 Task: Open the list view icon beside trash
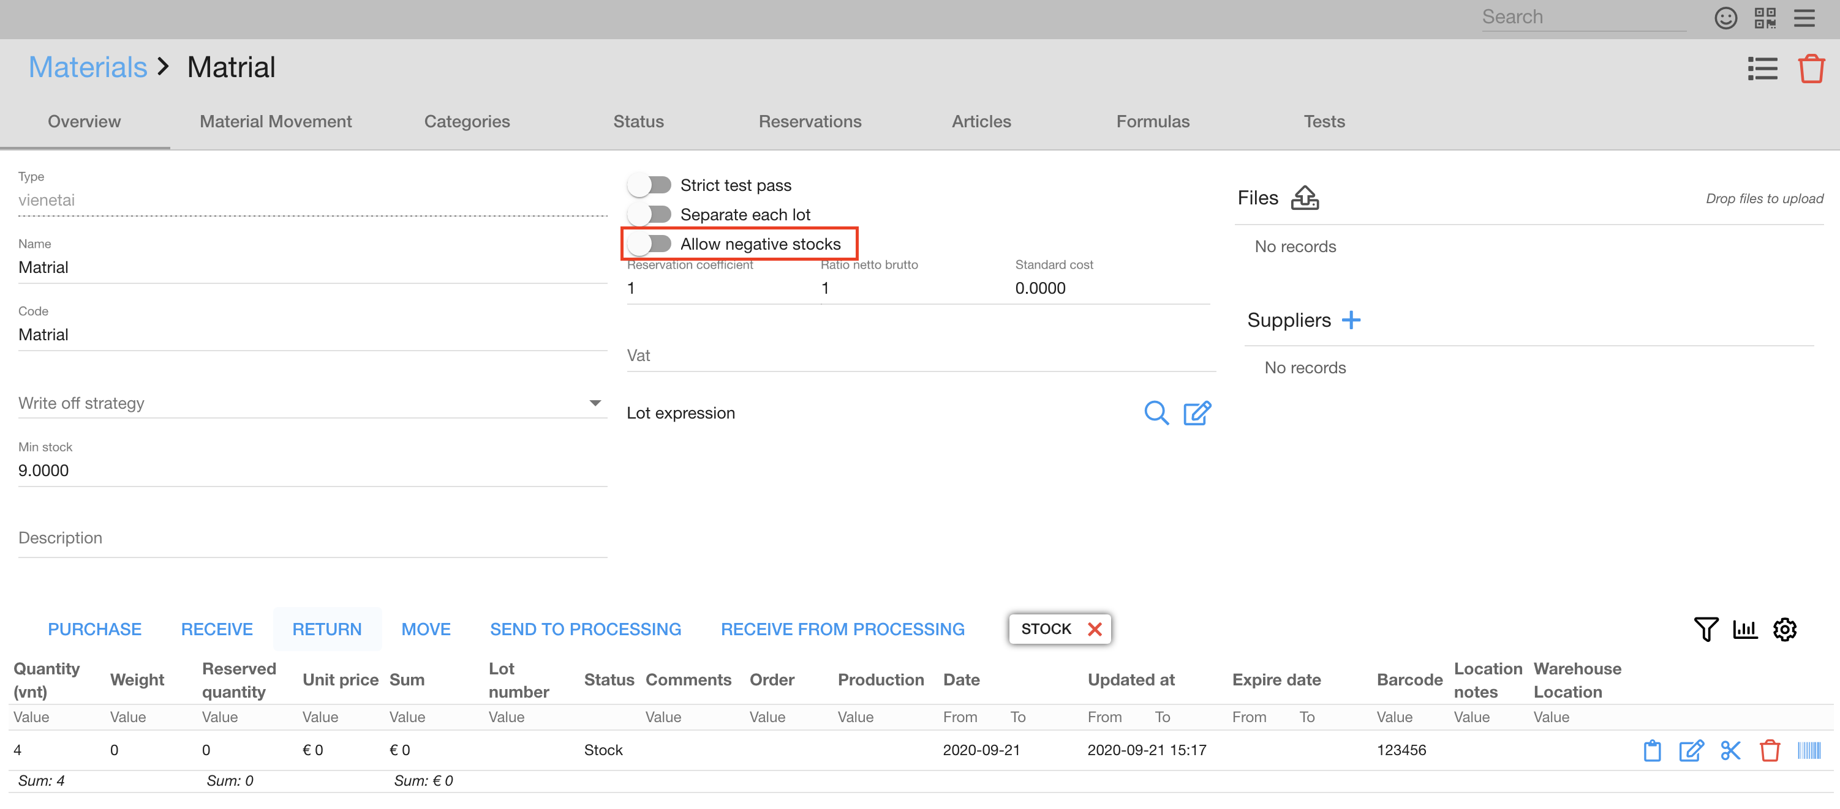coord(1762,69)
